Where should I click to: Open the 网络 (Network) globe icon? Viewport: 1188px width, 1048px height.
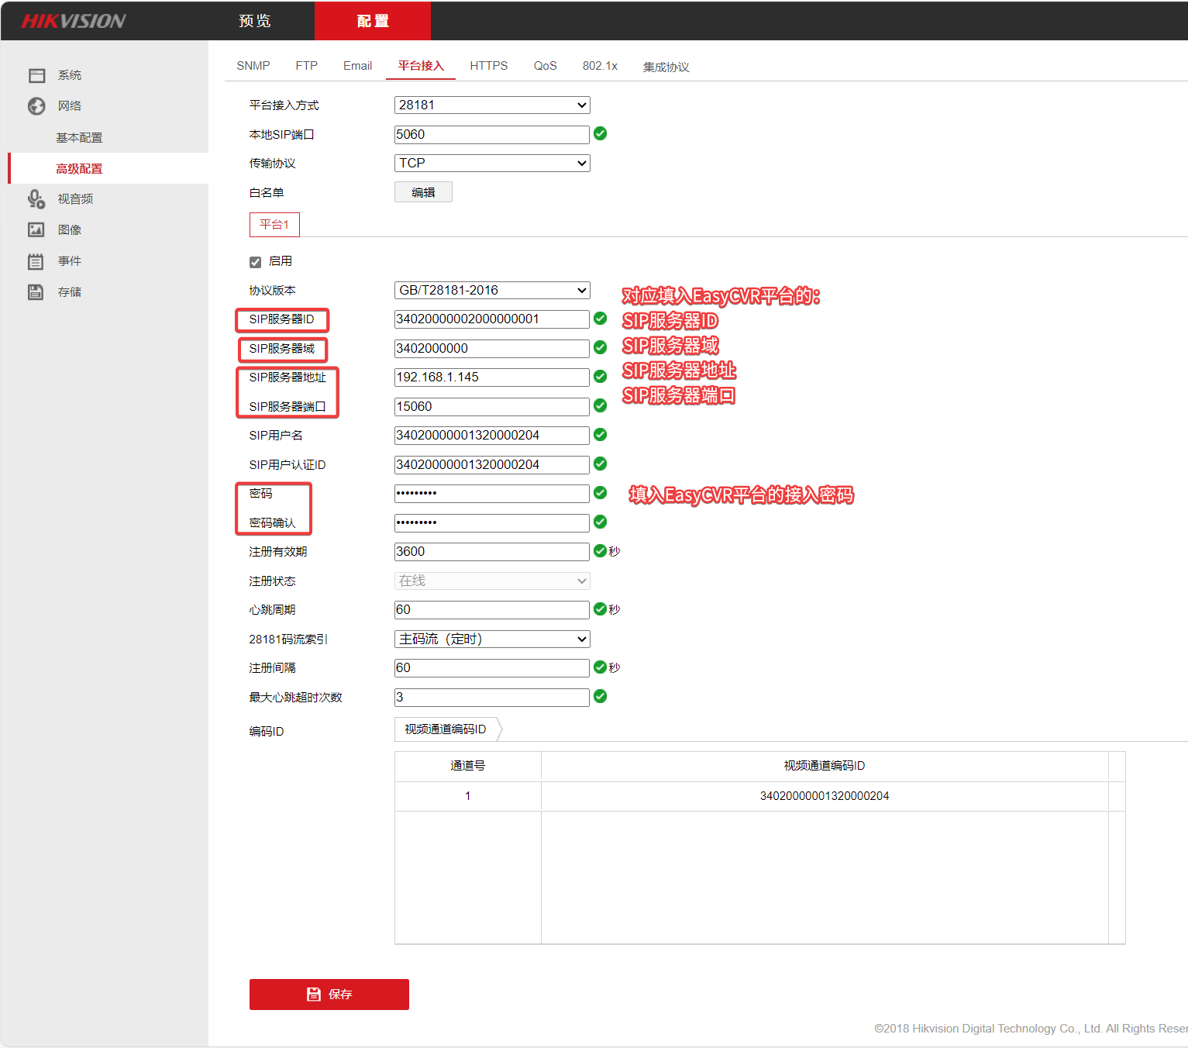click(x=36, y=106)
